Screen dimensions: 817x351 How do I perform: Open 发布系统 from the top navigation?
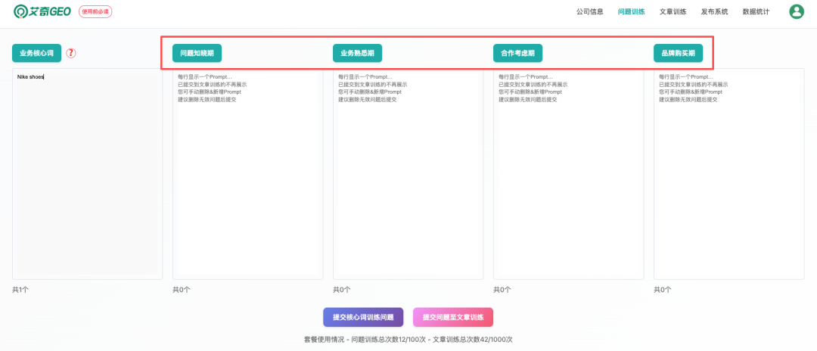pos(714,12)
